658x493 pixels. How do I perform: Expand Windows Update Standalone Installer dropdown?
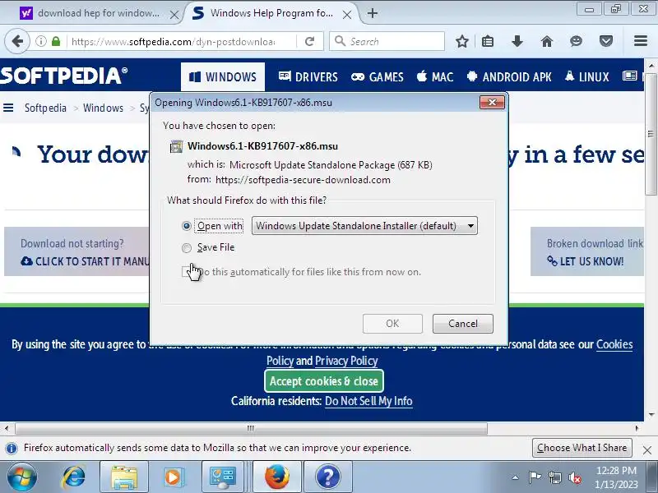tap(364, 225)
